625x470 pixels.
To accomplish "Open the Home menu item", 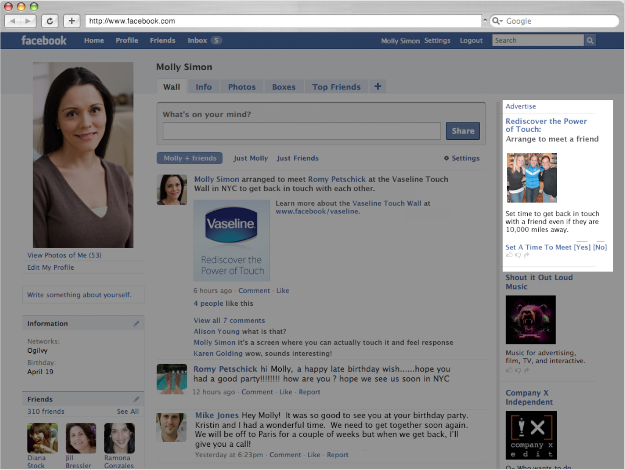I will pyautogui.click(x=94, y=40).
